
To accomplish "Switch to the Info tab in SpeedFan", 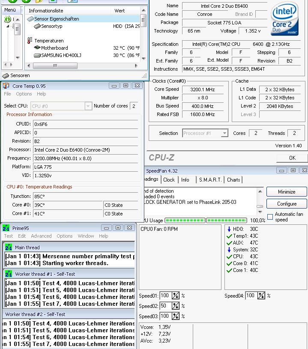I will pos(185,179).
